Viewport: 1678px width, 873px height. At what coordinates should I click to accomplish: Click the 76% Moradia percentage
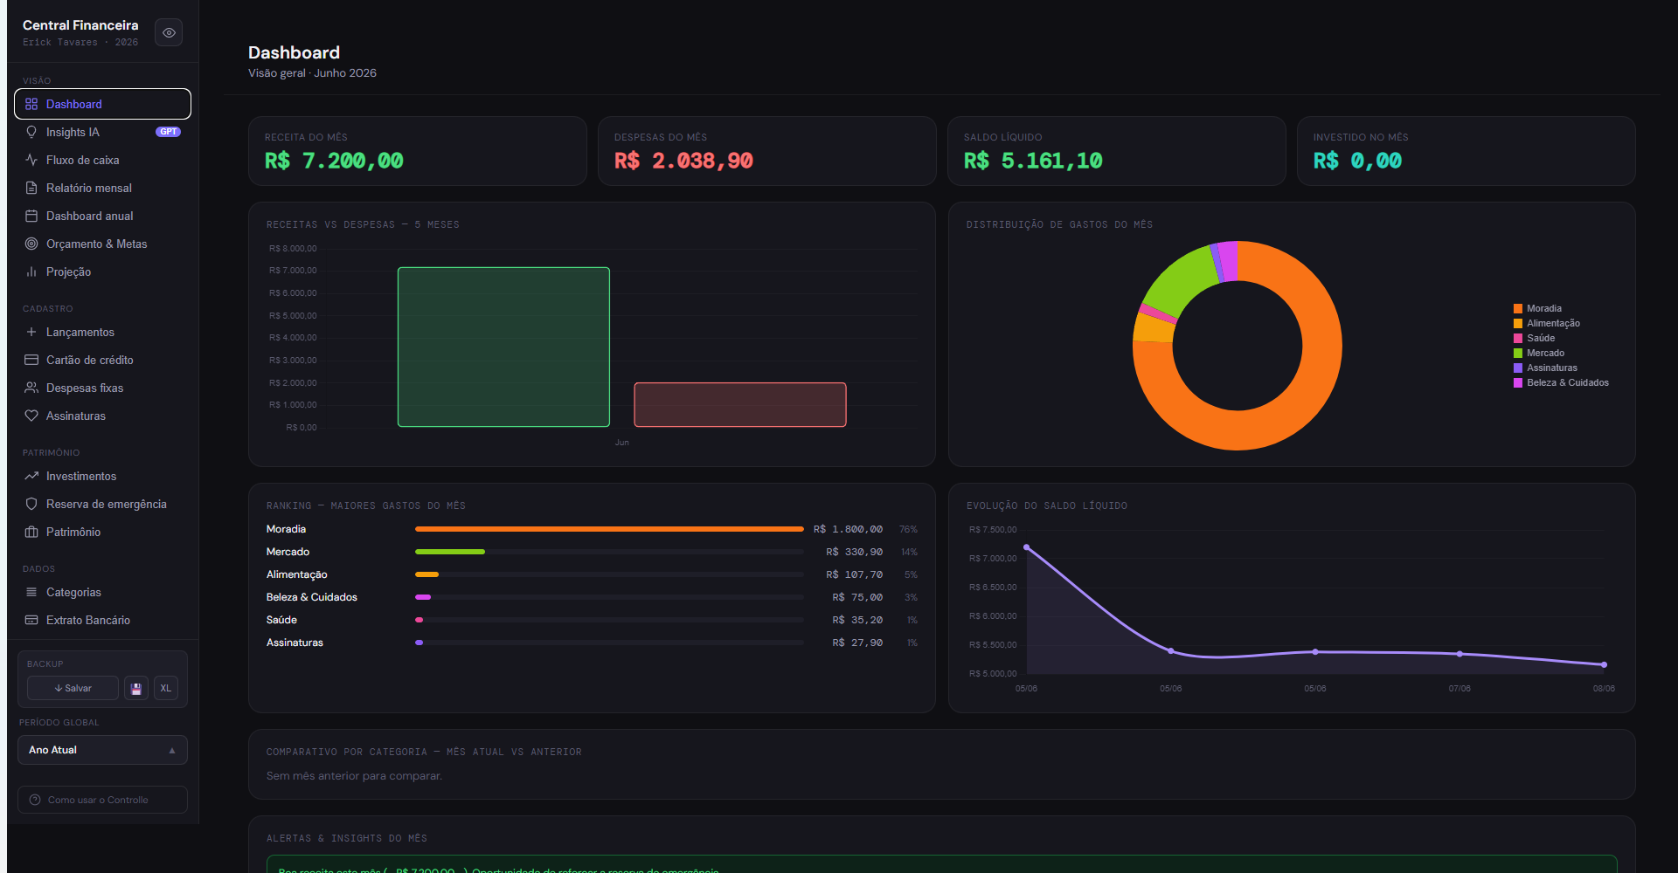point(908,529)
